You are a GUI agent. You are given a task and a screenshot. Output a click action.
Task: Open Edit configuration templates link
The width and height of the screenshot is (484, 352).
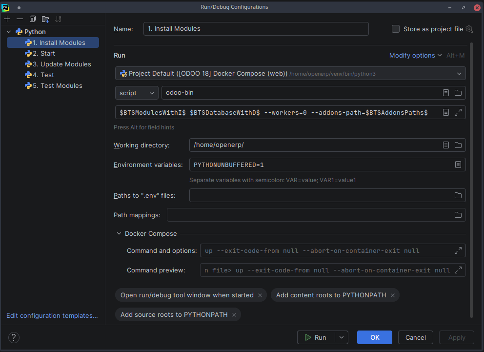tap(52, 315)
